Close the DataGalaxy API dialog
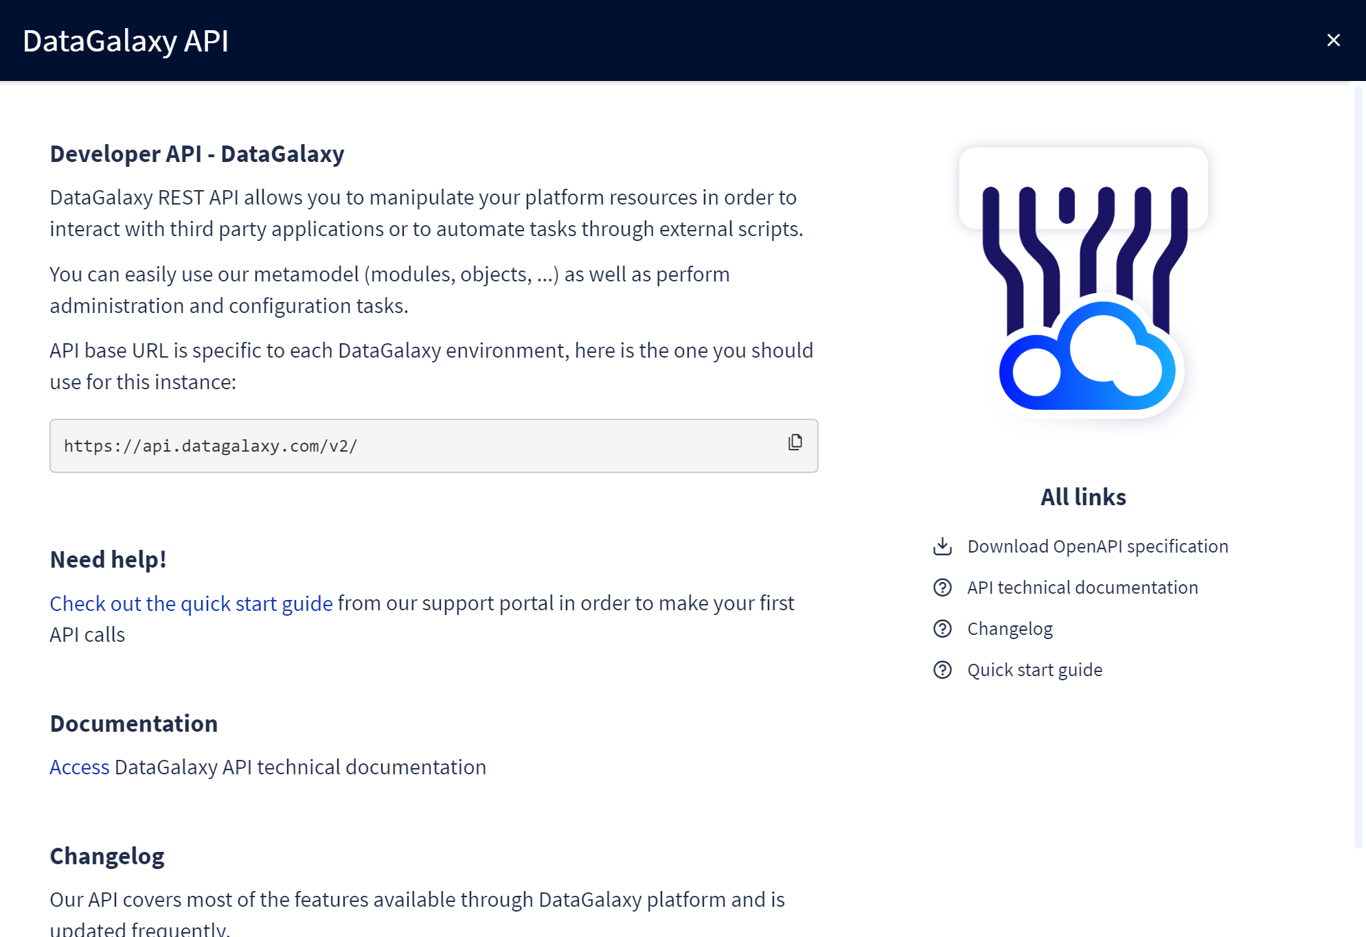 (1333, 41)
